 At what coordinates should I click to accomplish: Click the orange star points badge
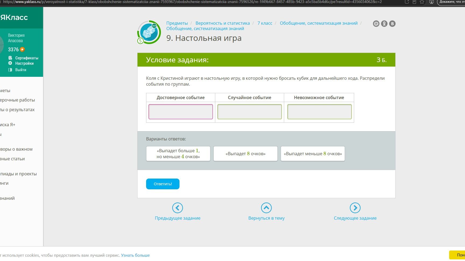[22, 49]
